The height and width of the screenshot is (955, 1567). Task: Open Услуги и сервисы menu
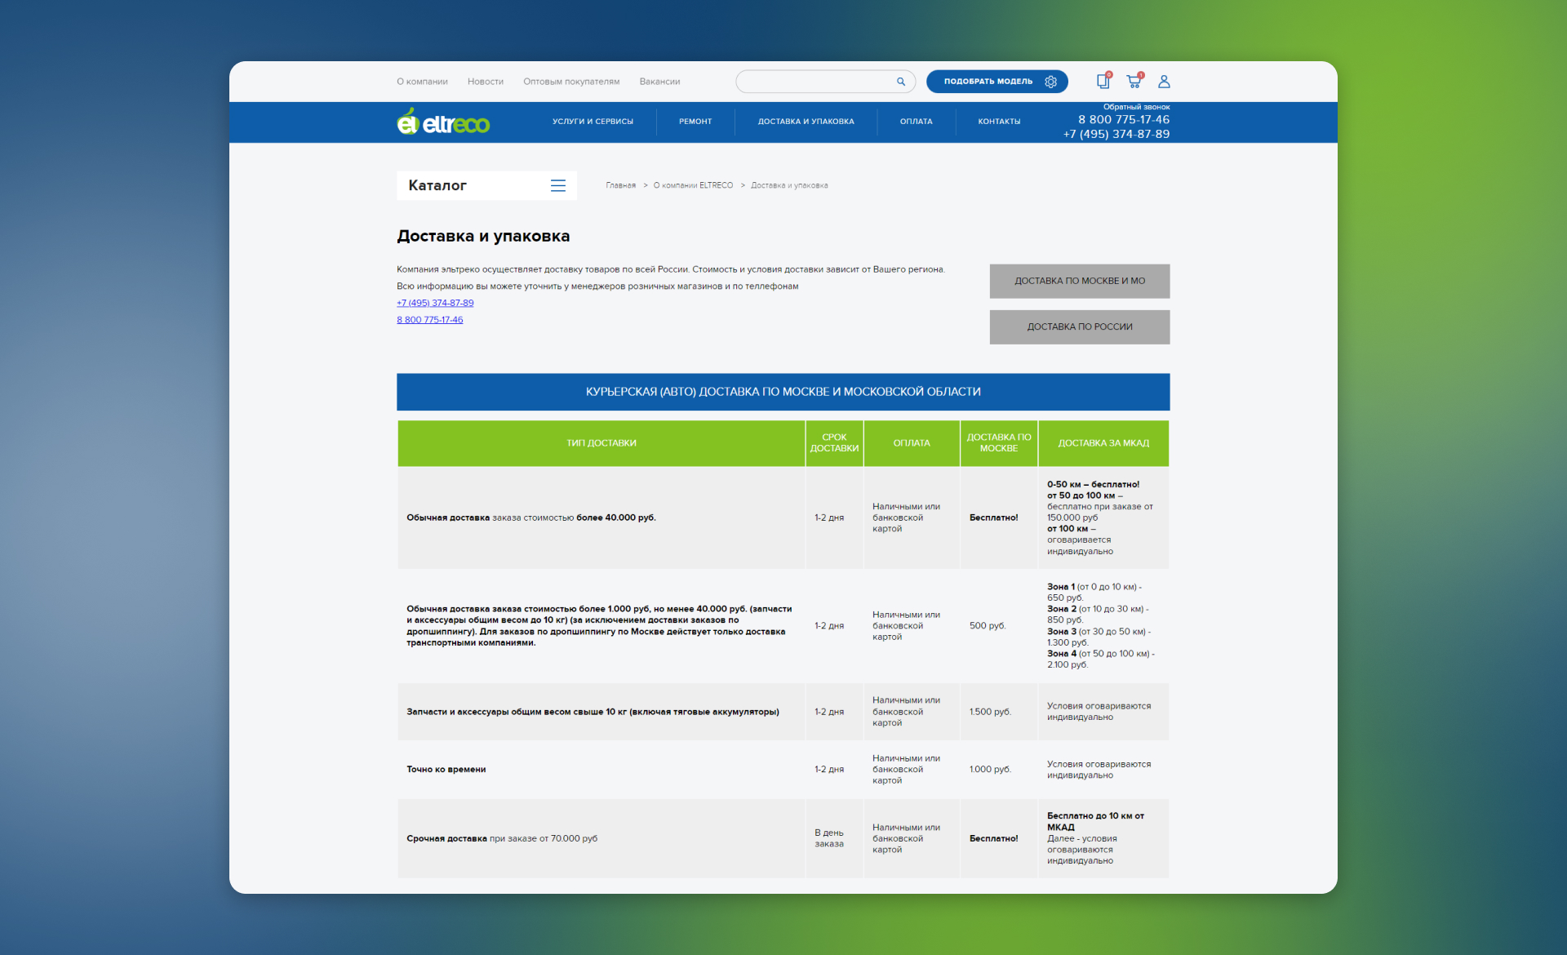point(593,122)
